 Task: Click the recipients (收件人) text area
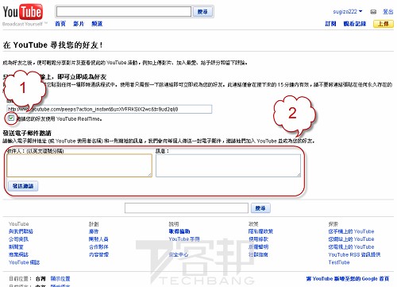(x=79, y=165)
